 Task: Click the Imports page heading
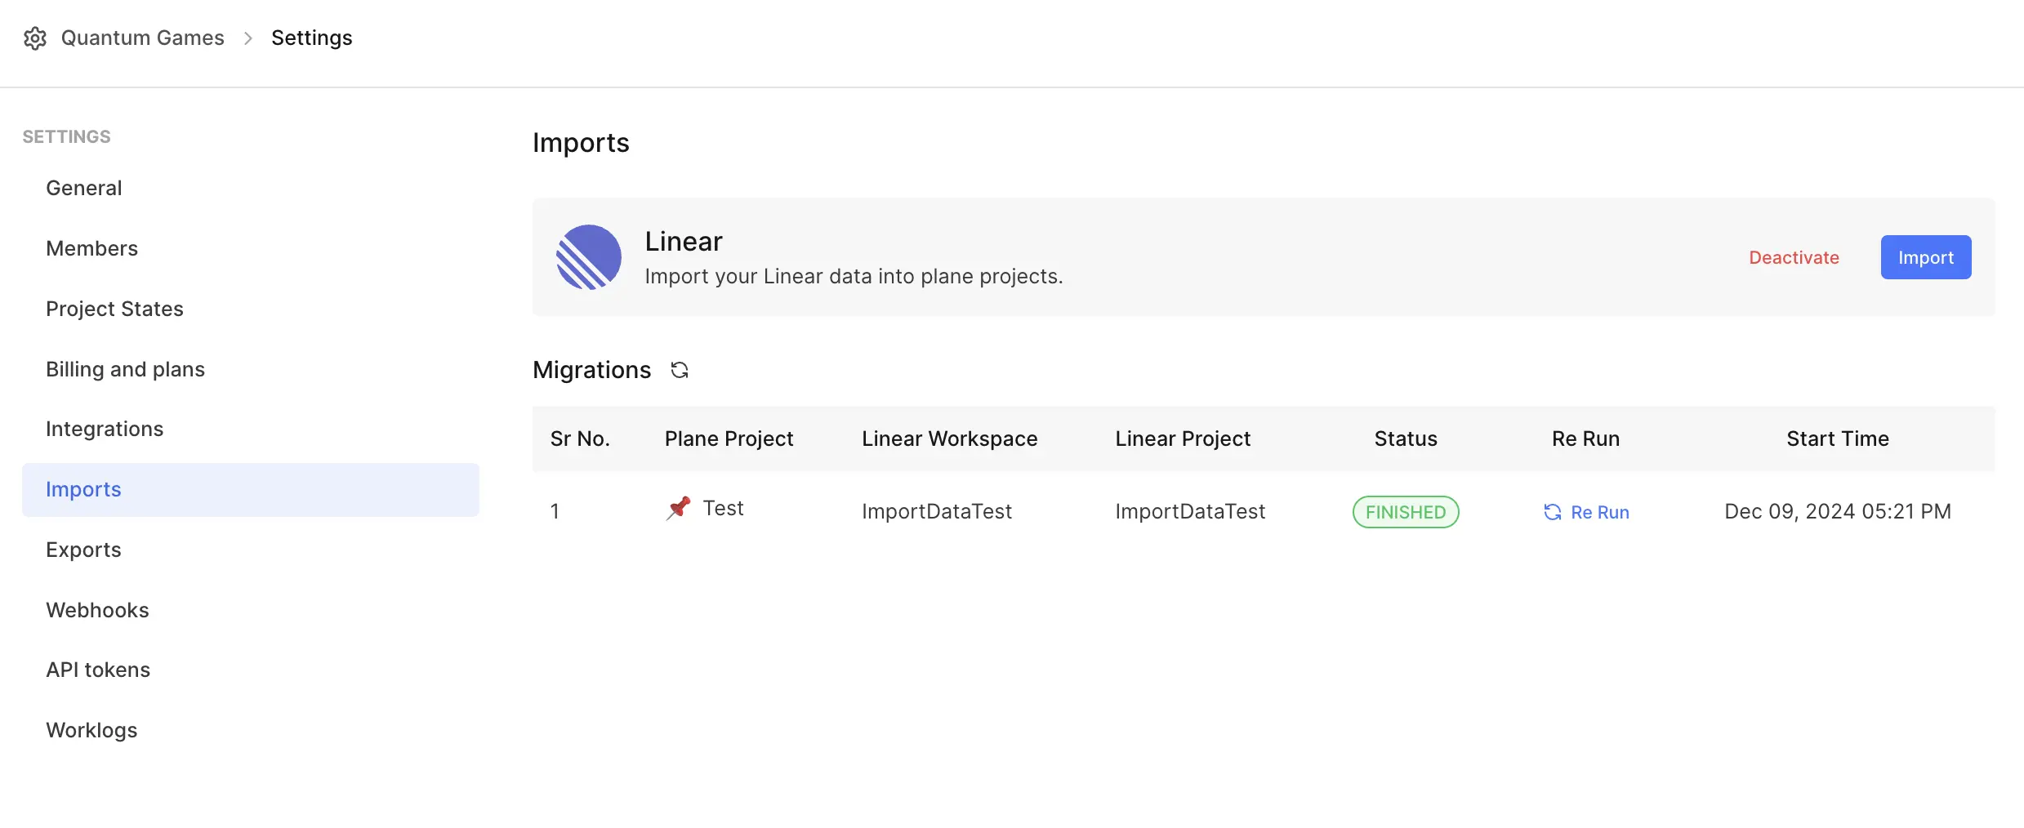coord(581,143)
